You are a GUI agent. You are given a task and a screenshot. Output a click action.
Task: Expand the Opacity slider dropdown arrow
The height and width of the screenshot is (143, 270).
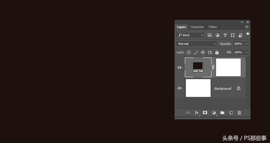click(246, 44)
